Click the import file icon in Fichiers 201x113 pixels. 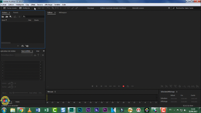point(7,17)
